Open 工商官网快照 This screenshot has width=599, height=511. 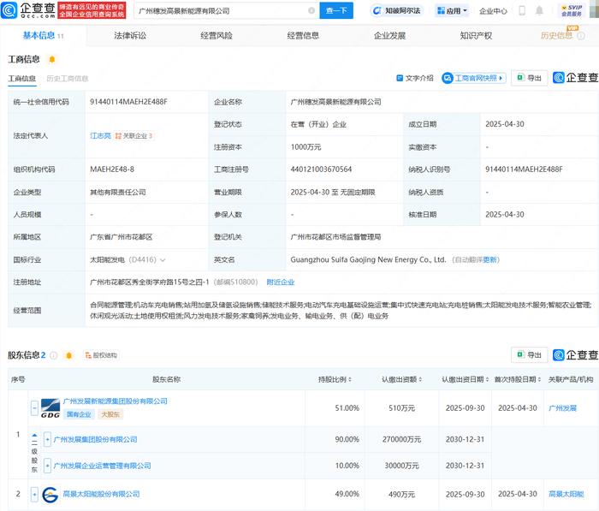click(474, 78)
